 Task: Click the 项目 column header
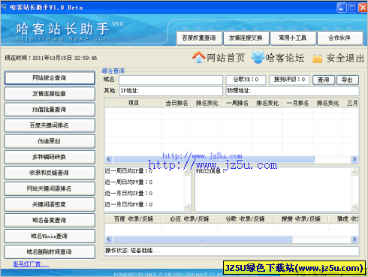[133, 103]
